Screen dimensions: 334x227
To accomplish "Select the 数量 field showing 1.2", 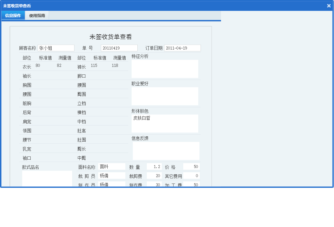I will click(154, 166).
